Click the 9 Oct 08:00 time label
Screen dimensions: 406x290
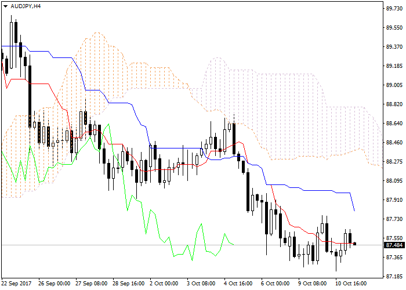(x=313, y=284)
